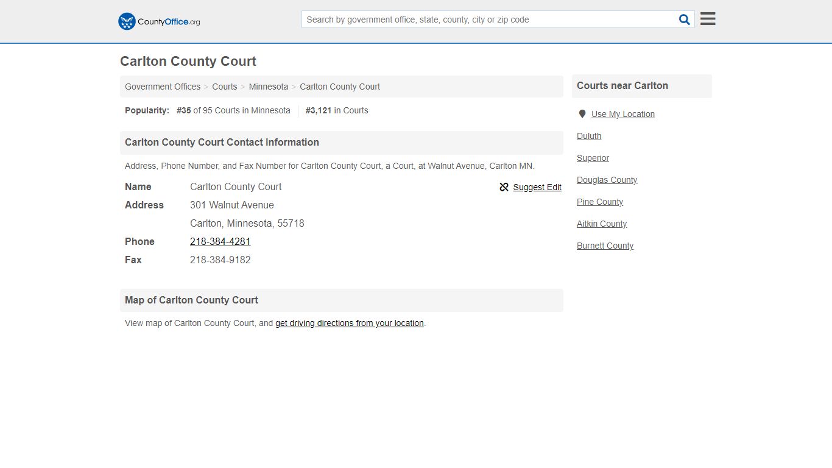Viewport: 832px width, 468px height.
Task: Click Map of Carlton County Court heading
Action: [191, 300]
